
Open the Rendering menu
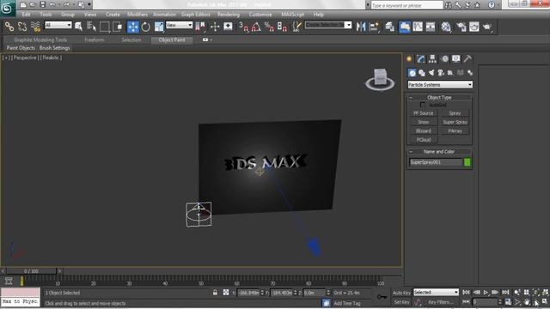pos(229,15)
